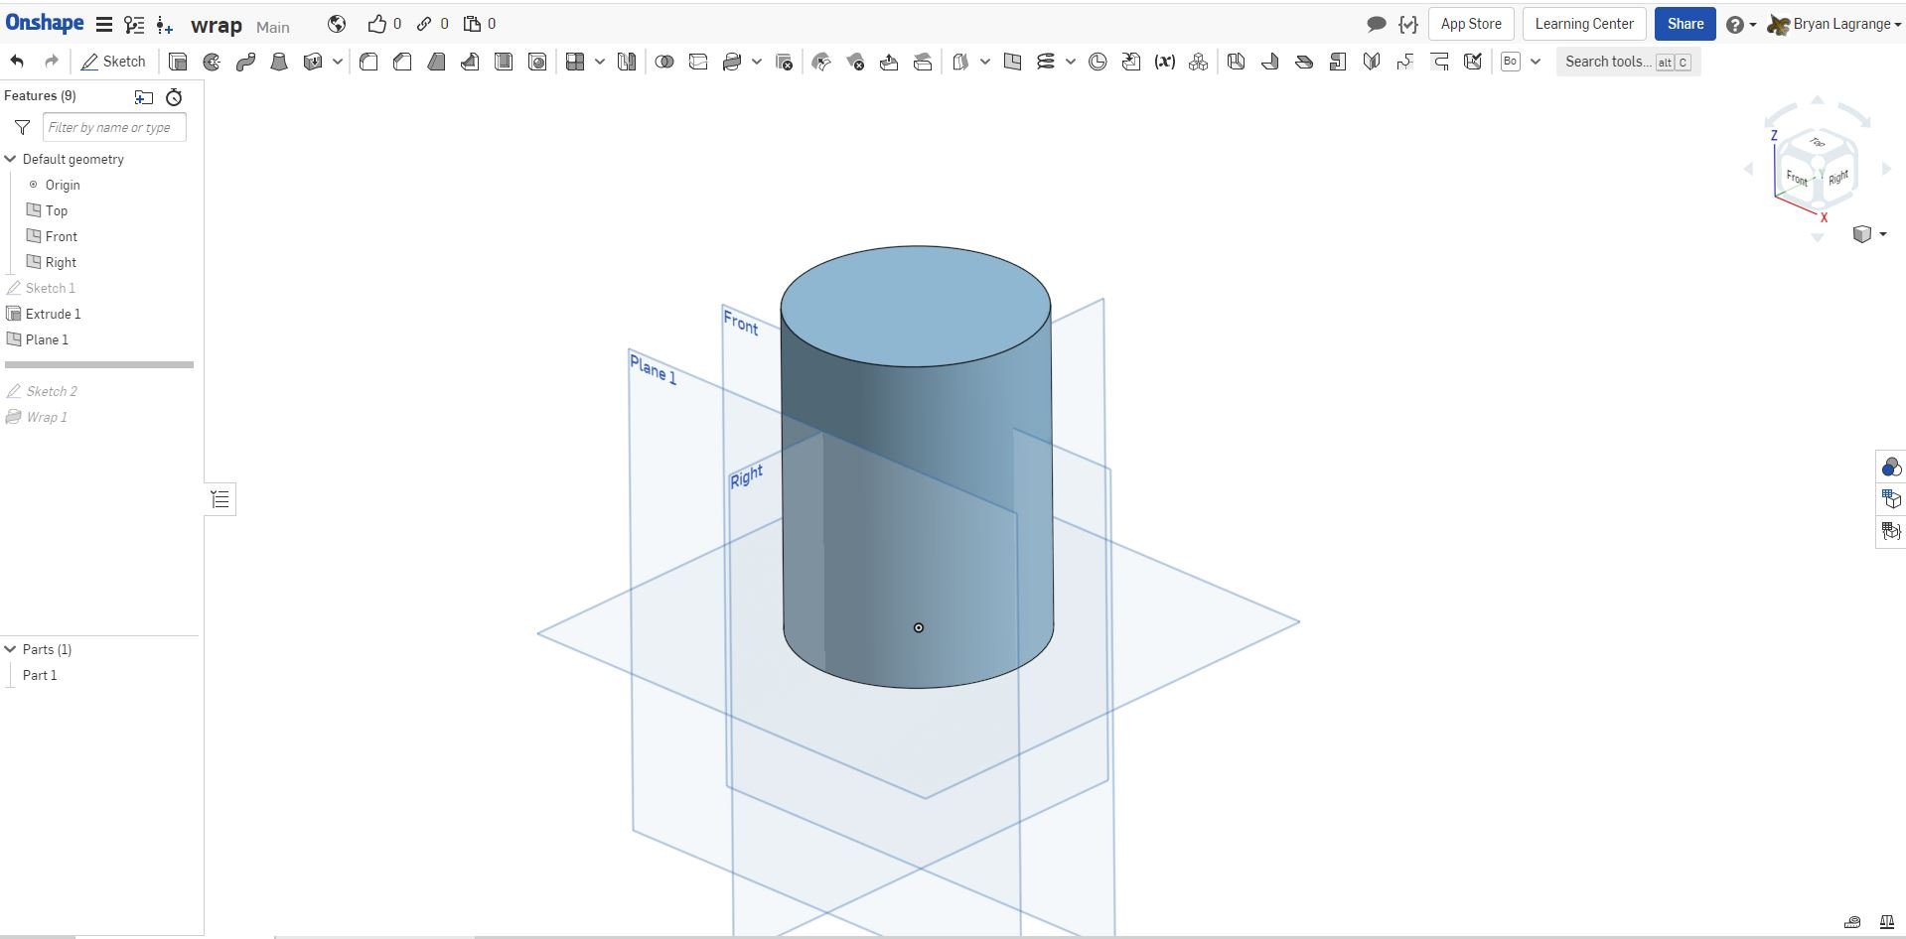1906x939 pixels.
Task: Select the Revolve tool icon
Action: (212, 62)
